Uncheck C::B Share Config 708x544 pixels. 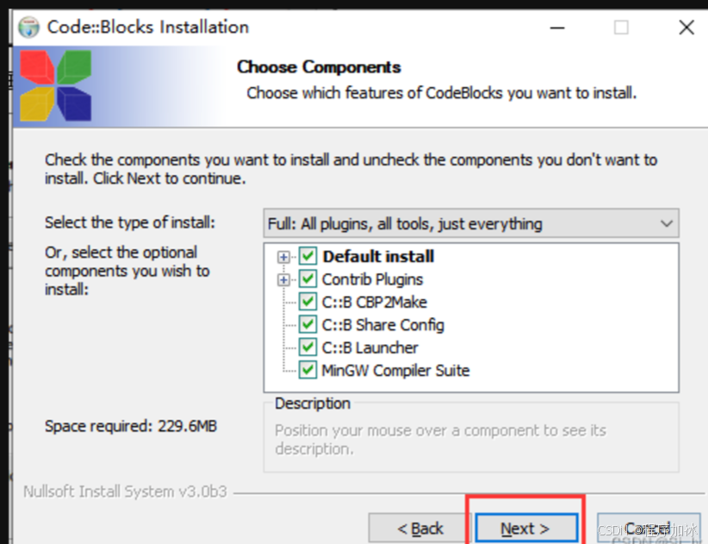pyautogui.click(x=307, y=323)
